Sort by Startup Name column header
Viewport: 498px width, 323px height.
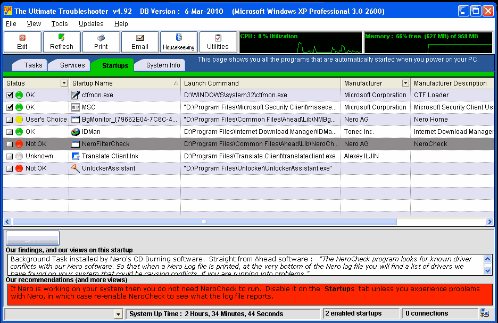125,83
